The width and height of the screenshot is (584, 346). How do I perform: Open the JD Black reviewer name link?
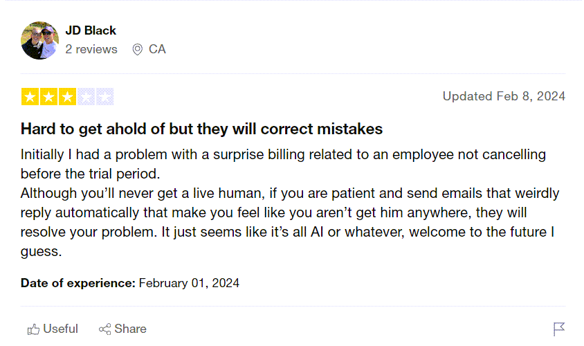pos(91,30)
